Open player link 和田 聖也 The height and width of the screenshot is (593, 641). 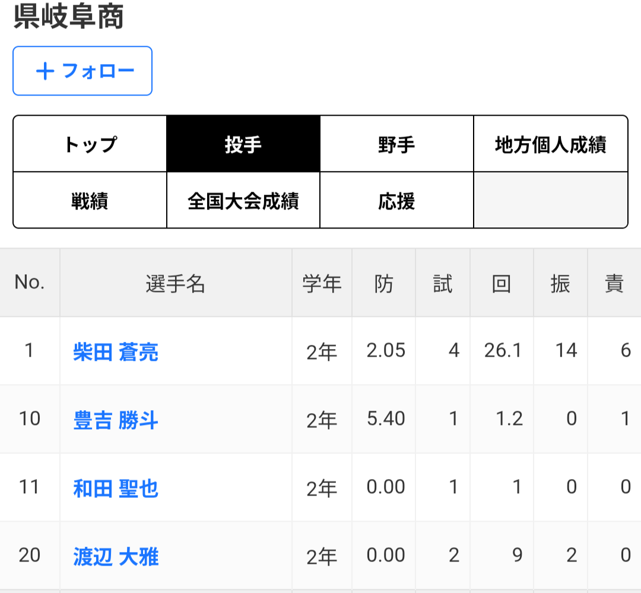[116, 489]
